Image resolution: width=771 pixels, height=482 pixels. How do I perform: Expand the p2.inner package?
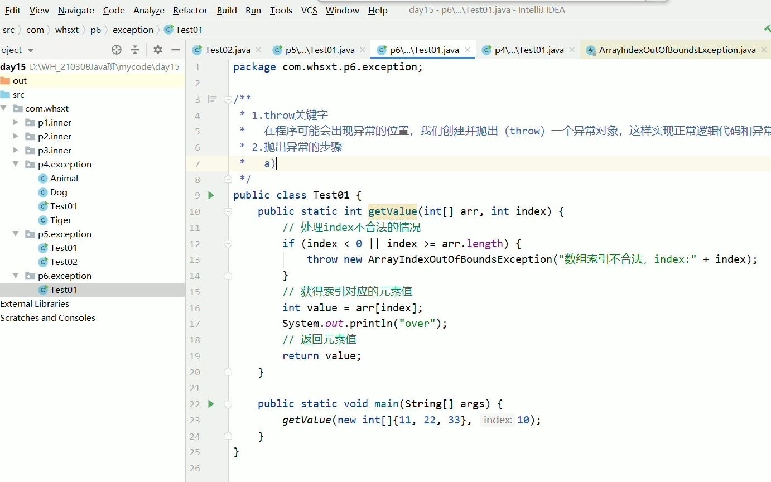(x=16, y=137)
